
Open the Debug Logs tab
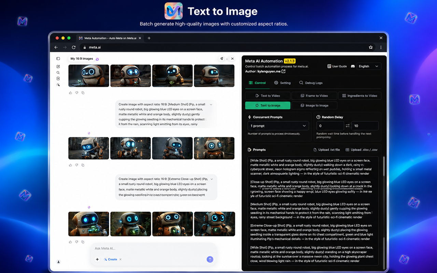(311, 83)
